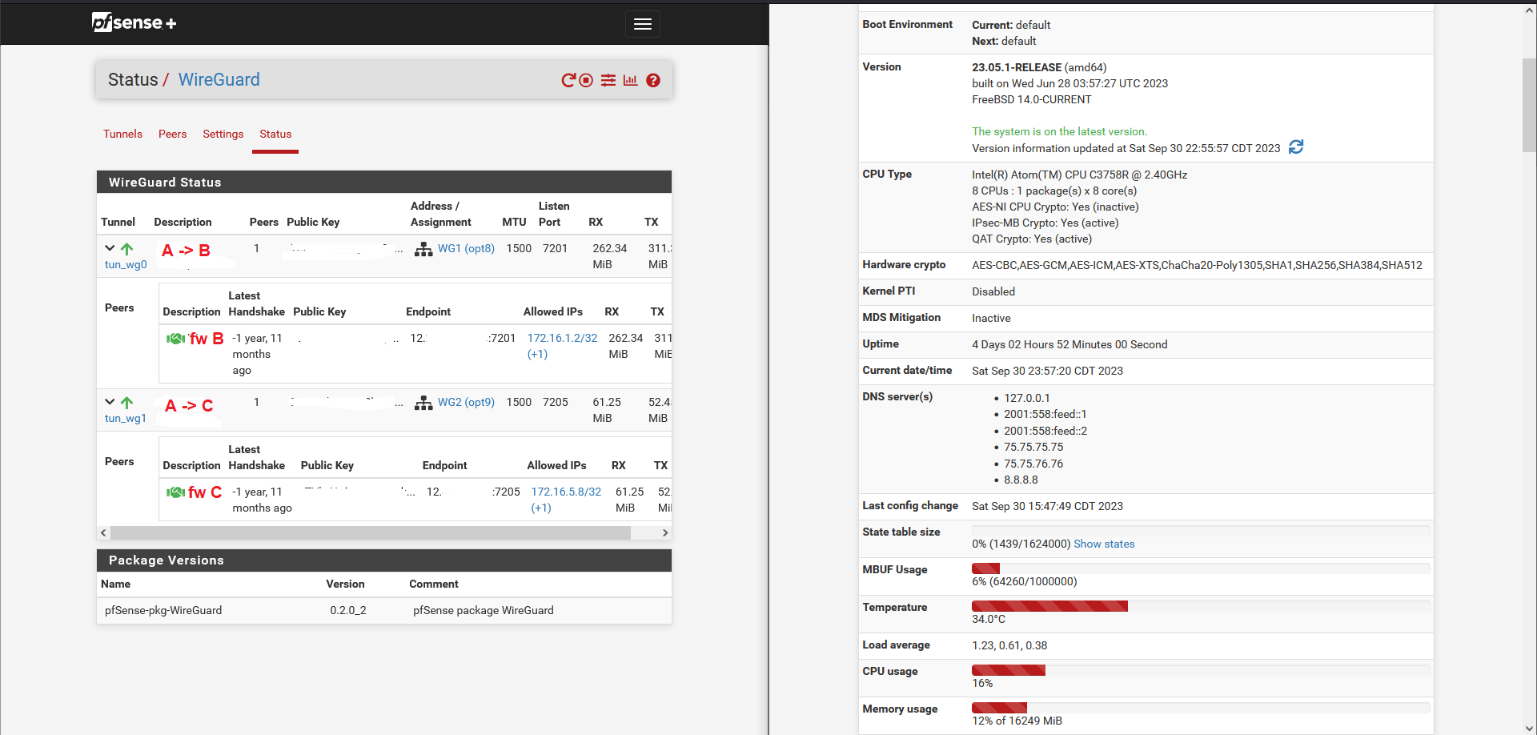Click green up arrow for tun_wg0

pos(126,249)
